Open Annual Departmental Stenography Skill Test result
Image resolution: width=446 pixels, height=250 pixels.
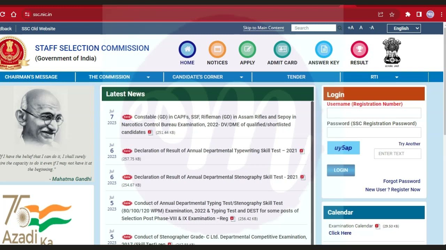coord(216,177)
